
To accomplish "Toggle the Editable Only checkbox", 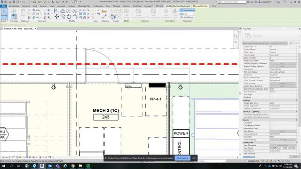I will pyautogui.click(x=247, y=161).
